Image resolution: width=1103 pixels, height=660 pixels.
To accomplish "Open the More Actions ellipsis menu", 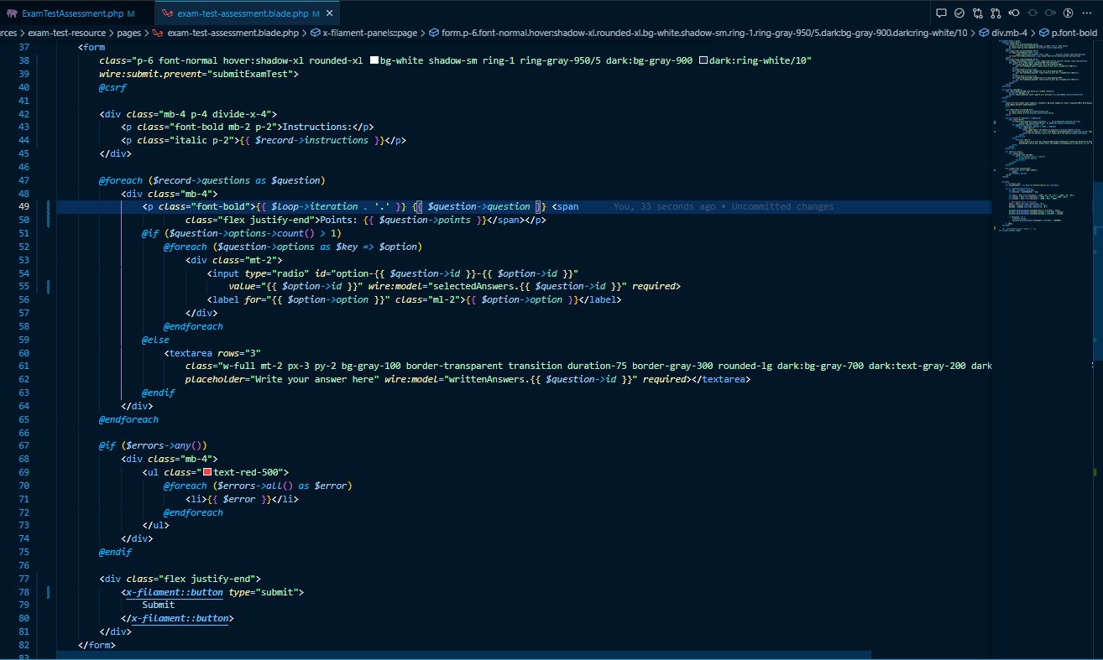I will (x=1087, y=13).
